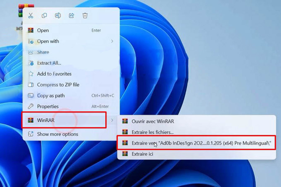This screenshot has height=187, width=281.
Task: Click the Rename icon in top row
Action: tap(58, 16)
